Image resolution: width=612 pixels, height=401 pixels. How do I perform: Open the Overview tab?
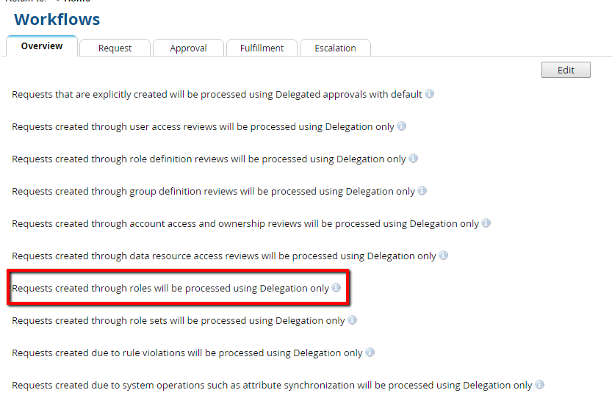point(42,46)
